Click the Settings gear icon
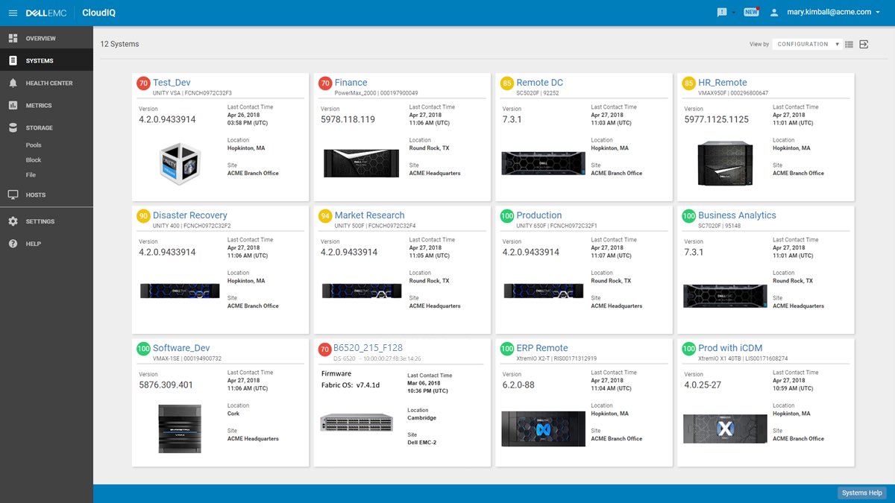This screenshot has width=895, height=503. click(13, 221)
